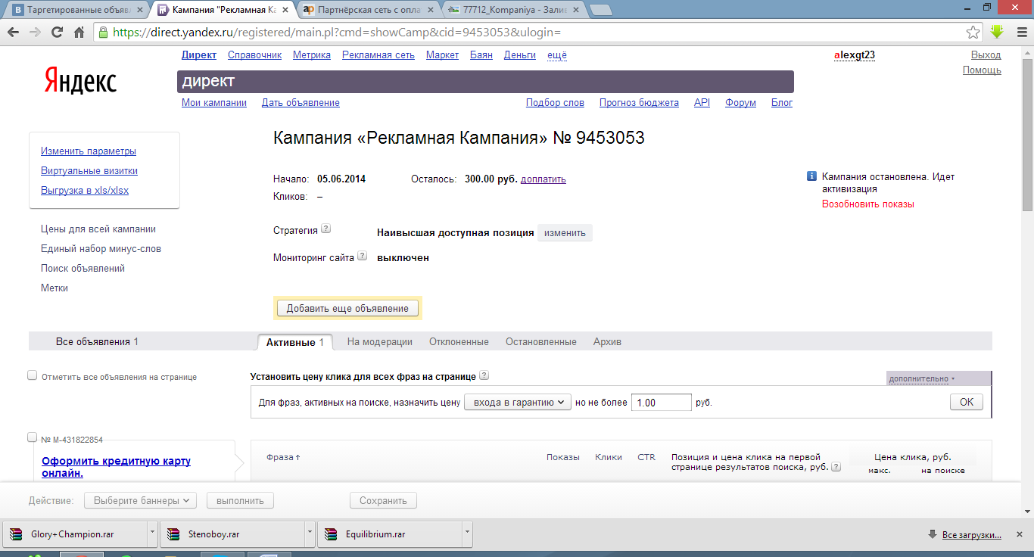
Task: Click the help icon beside Мониторинг сайта
Action: click(x=362, y=256)
